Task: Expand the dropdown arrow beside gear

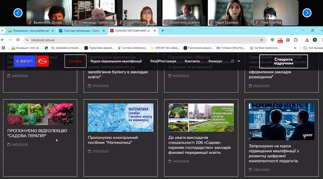Action: tap(239, 61)
